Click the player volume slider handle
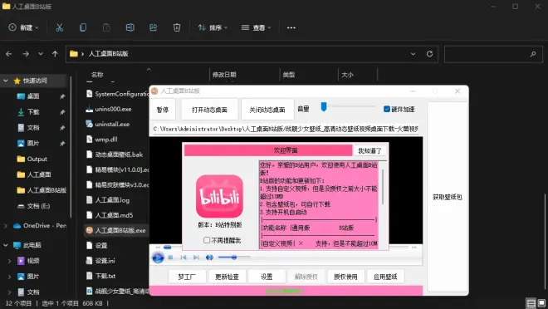 point(234,257)
